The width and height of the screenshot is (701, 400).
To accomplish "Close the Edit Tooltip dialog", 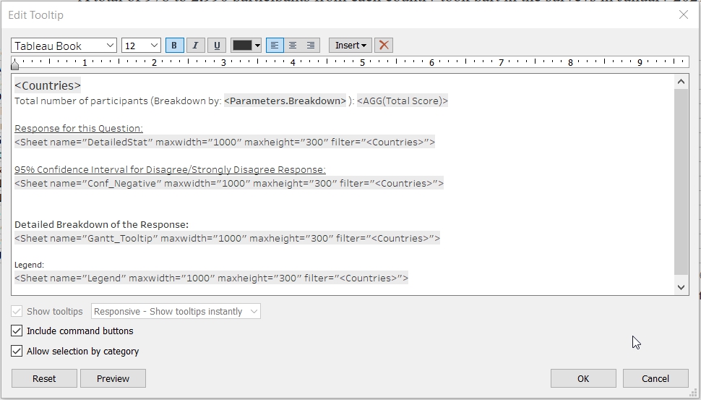I will click(684, 14).
